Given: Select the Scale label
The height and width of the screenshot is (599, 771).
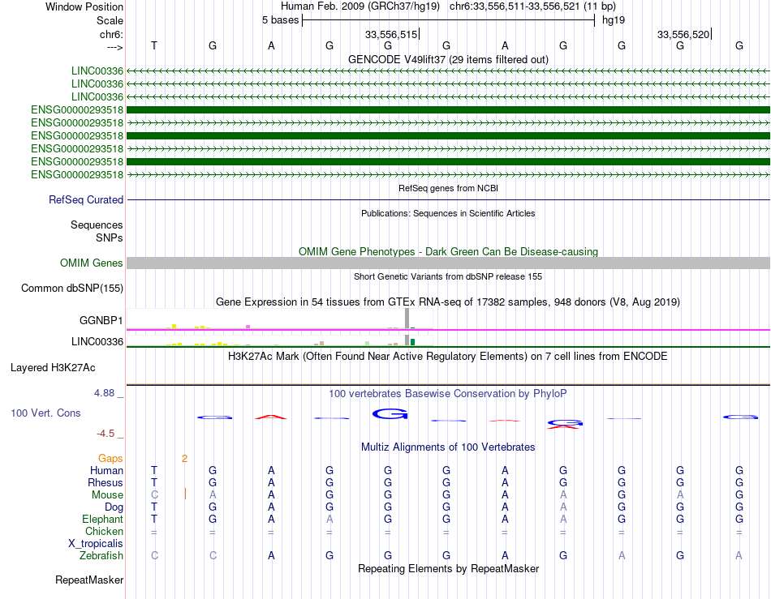Looking at the screenshot, I should click(110, 20).
